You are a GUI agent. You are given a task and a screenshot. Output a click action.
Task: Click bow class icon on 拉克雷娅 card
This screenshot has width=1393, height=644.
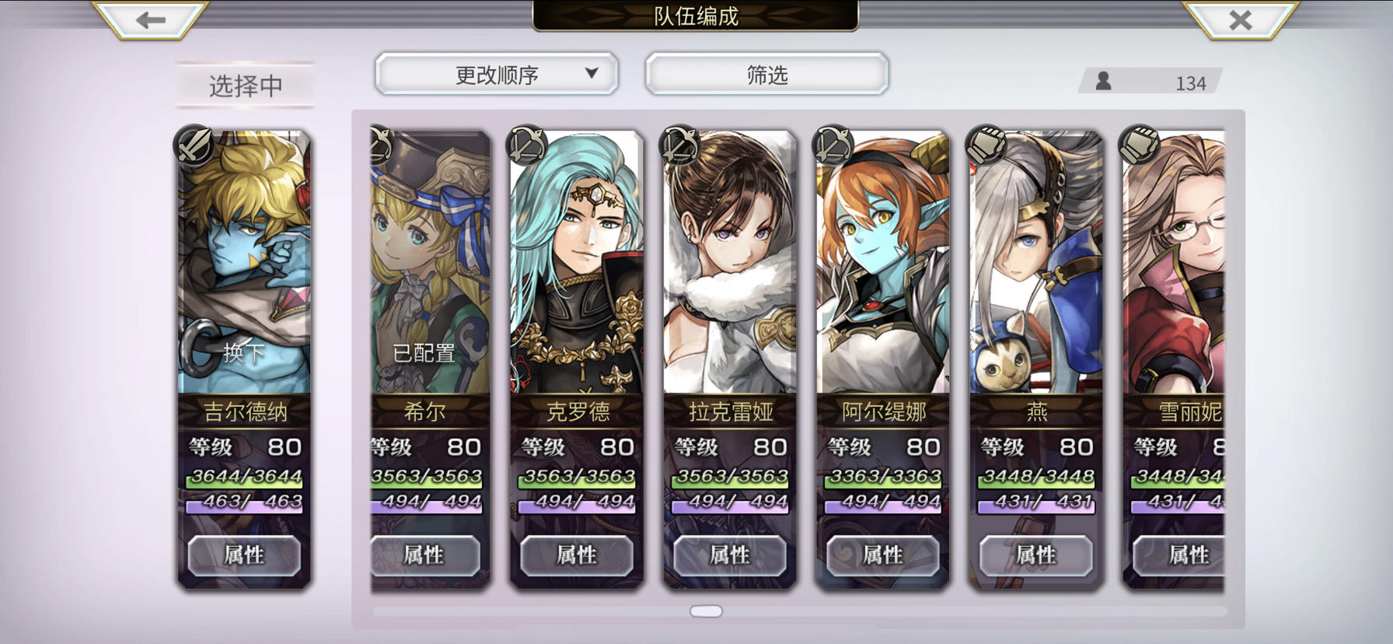pos(679,145)
